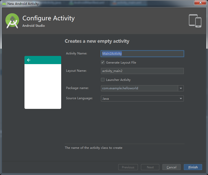This screenshot has height=175, width=208.
Task: Focus the Layout Name input field
Action: [x=142, y=71]
